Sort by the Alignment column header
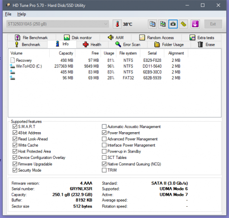The image size is (229, 218). point(176,53)
